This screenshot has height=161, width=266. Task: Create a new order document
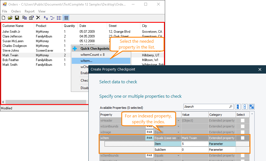coord(3,17)
